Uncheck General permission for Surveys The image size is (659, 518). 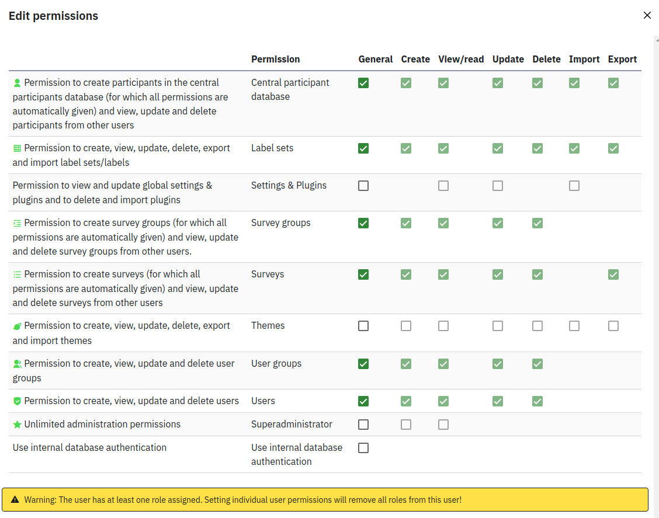coord(363,274)
